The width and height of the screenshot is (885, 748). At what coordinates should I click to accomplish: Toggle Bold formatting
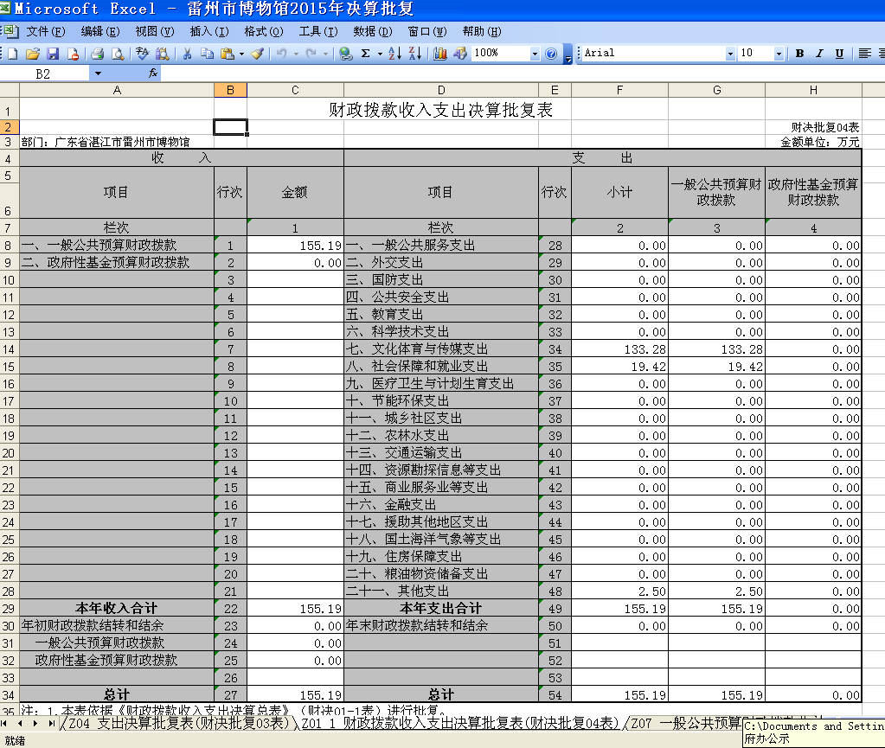799,54
